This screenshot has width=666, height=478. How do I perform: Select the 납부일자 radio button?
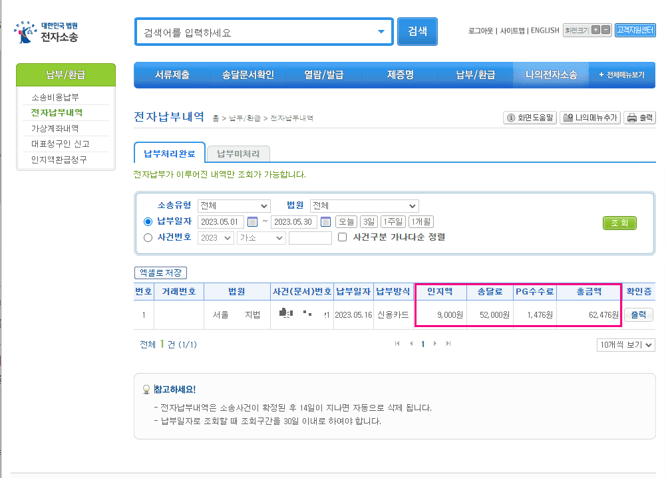point(148,221)
